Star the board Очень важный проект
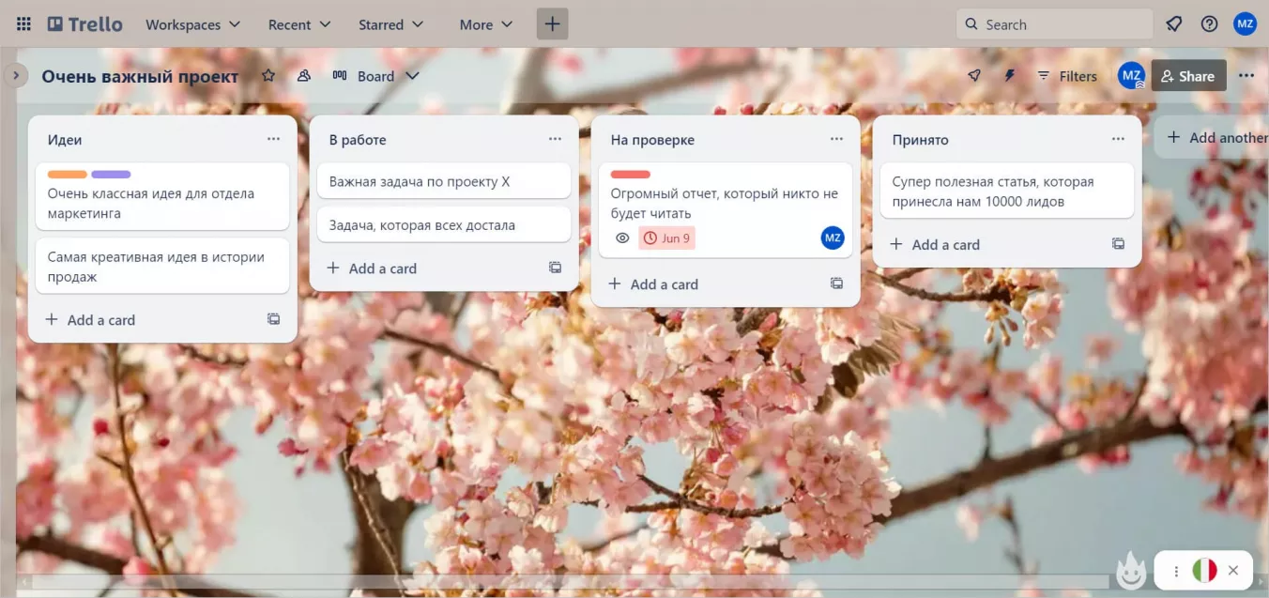The image size is (1269, 598). (x=268, y=76)
